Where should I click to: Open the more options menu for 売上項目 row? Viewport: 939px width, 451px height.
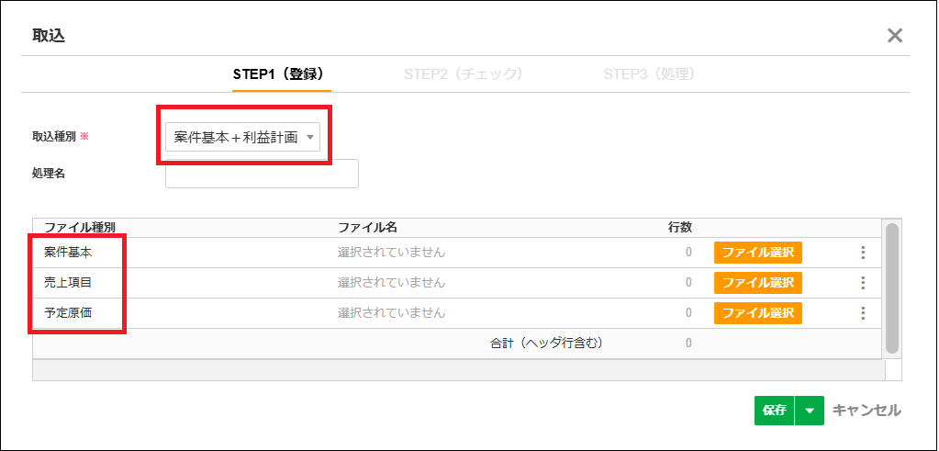tap(862, 283)
